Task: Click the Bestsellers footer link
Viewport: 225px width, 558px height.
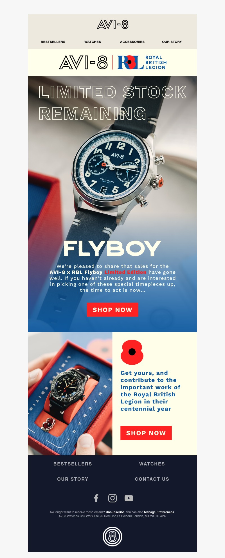Action: pos(73,464)
